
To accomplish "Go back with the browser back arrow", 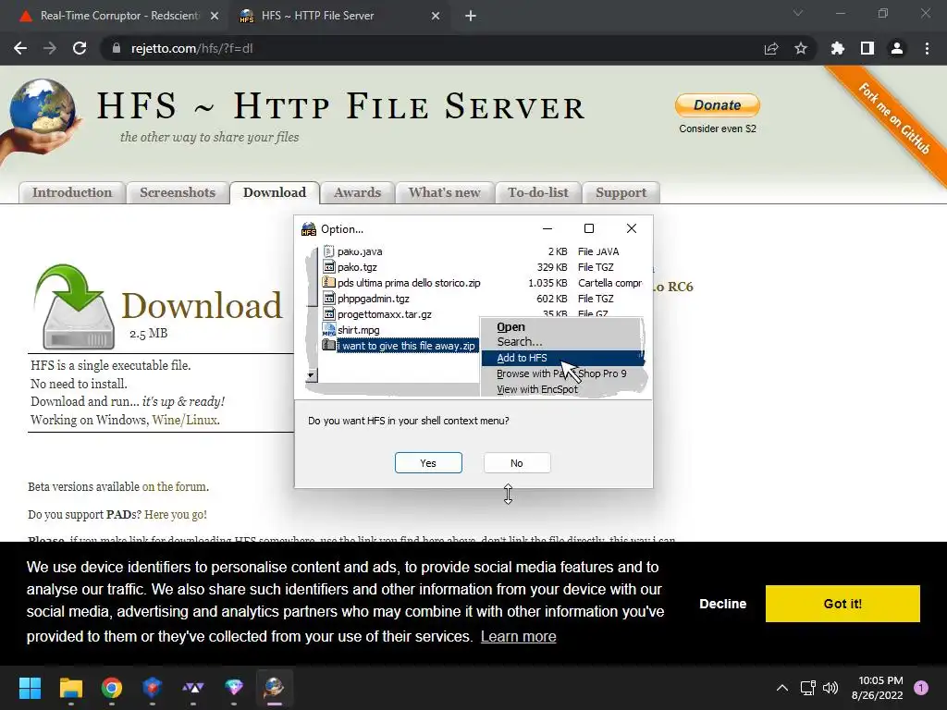I will [20, 48].
